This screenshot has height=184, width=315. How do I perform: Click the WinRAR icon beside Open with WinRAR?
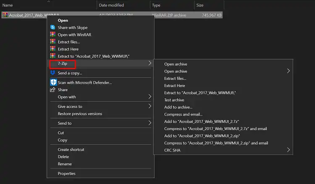(52, 34)
